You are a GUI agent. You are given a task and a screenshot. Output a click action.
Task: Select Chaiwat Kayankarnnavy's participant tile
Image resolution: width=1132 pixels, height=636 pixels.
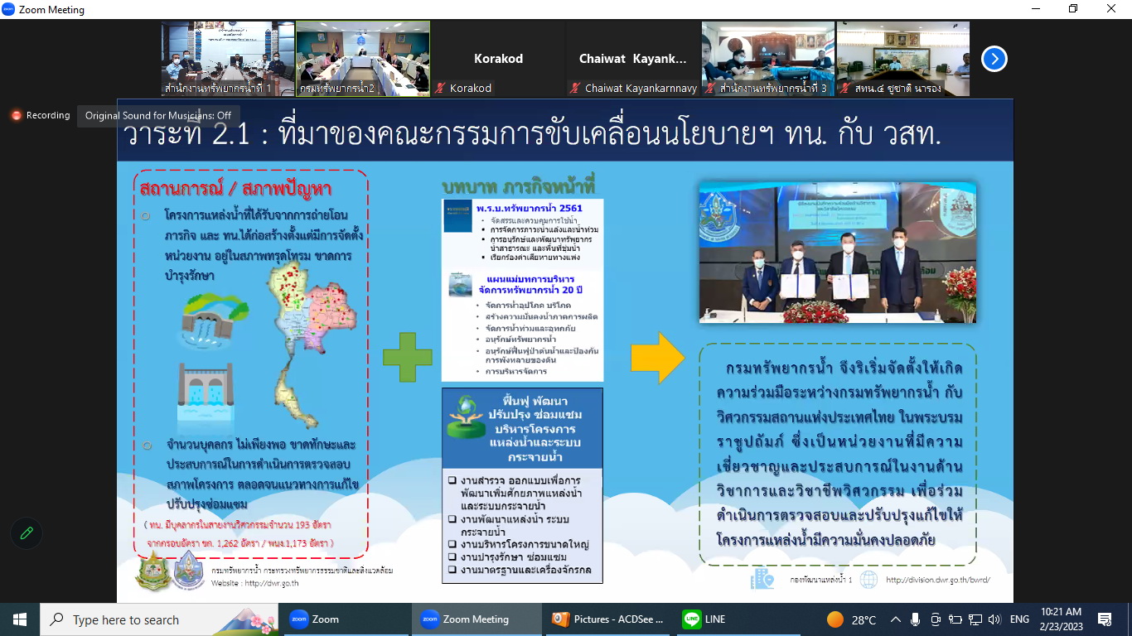pos(633,59)
